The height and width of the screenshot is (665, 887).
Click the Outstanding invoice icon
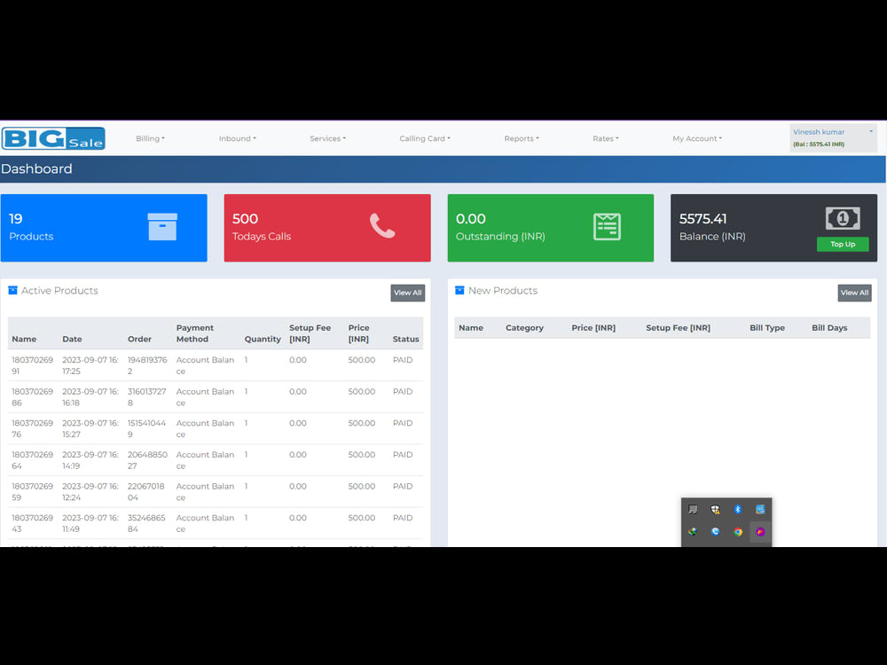coord(607,227)
